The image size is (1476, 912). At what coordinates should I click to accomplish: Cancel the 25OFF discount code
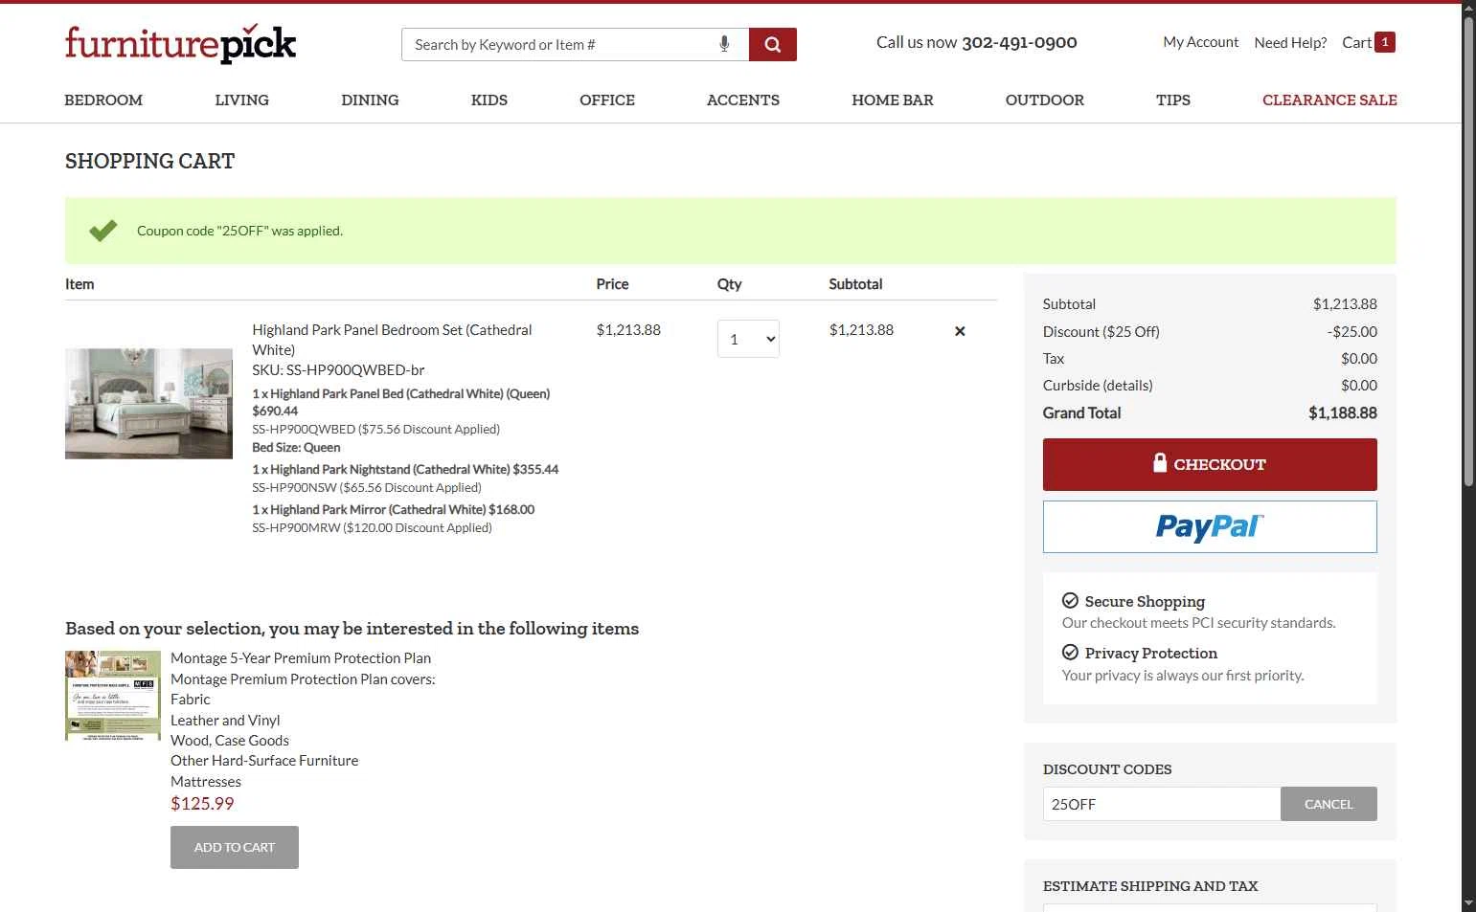pos(1328,804)
